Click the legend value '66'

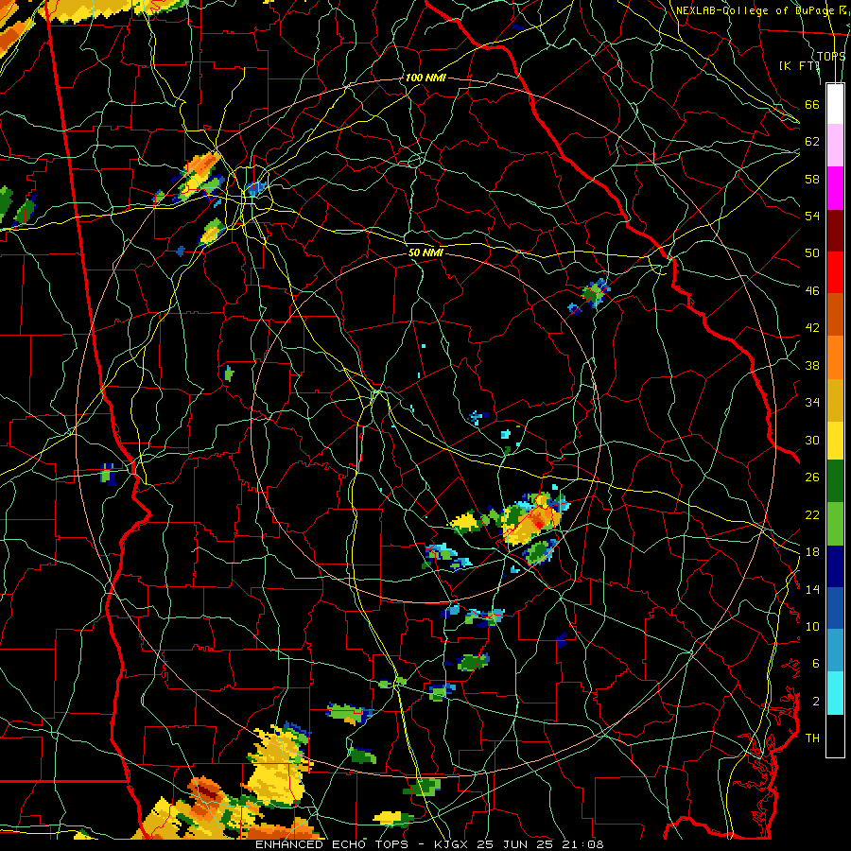coord(812,105)
